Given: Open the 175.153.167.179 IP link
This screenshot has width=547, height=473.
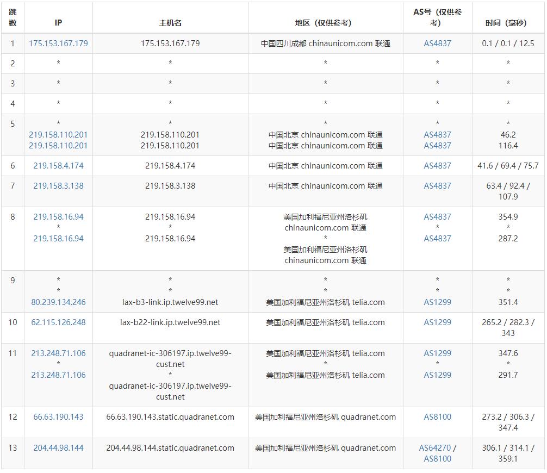Looking at the screenshot, I should (x=58, y=43).
